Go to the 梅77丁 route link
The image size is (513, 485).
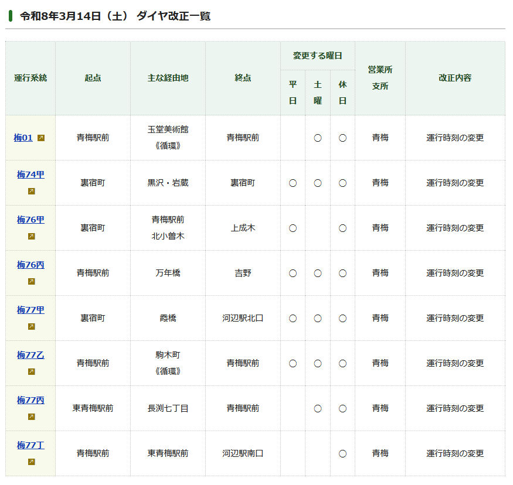[x=30, y=445]
